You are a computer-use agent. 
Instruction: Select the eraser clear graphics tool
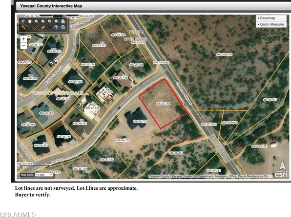(x=43, y=28)
